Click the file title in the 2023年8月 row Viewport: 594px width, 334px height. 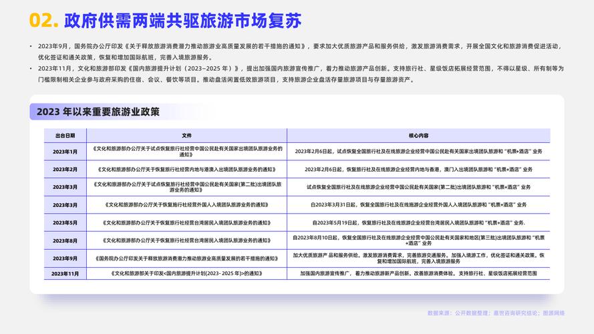[186, 240]
